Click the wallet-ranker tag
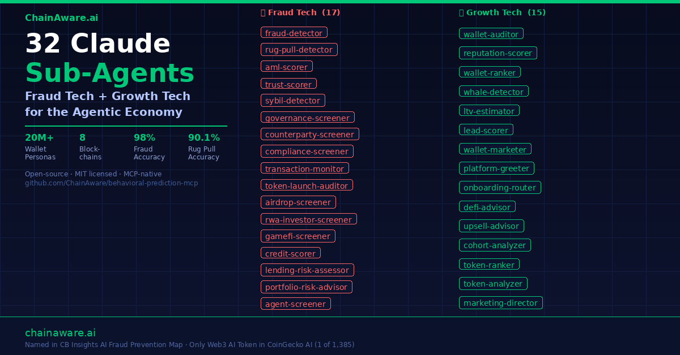Viewport: 680px width, 355px height. tap(490, 72)
